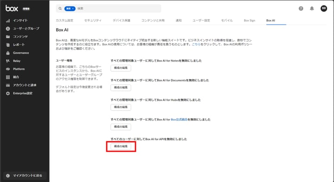
Task: Edit configuration for Box AI for Notes
Action: pos(121,68)
